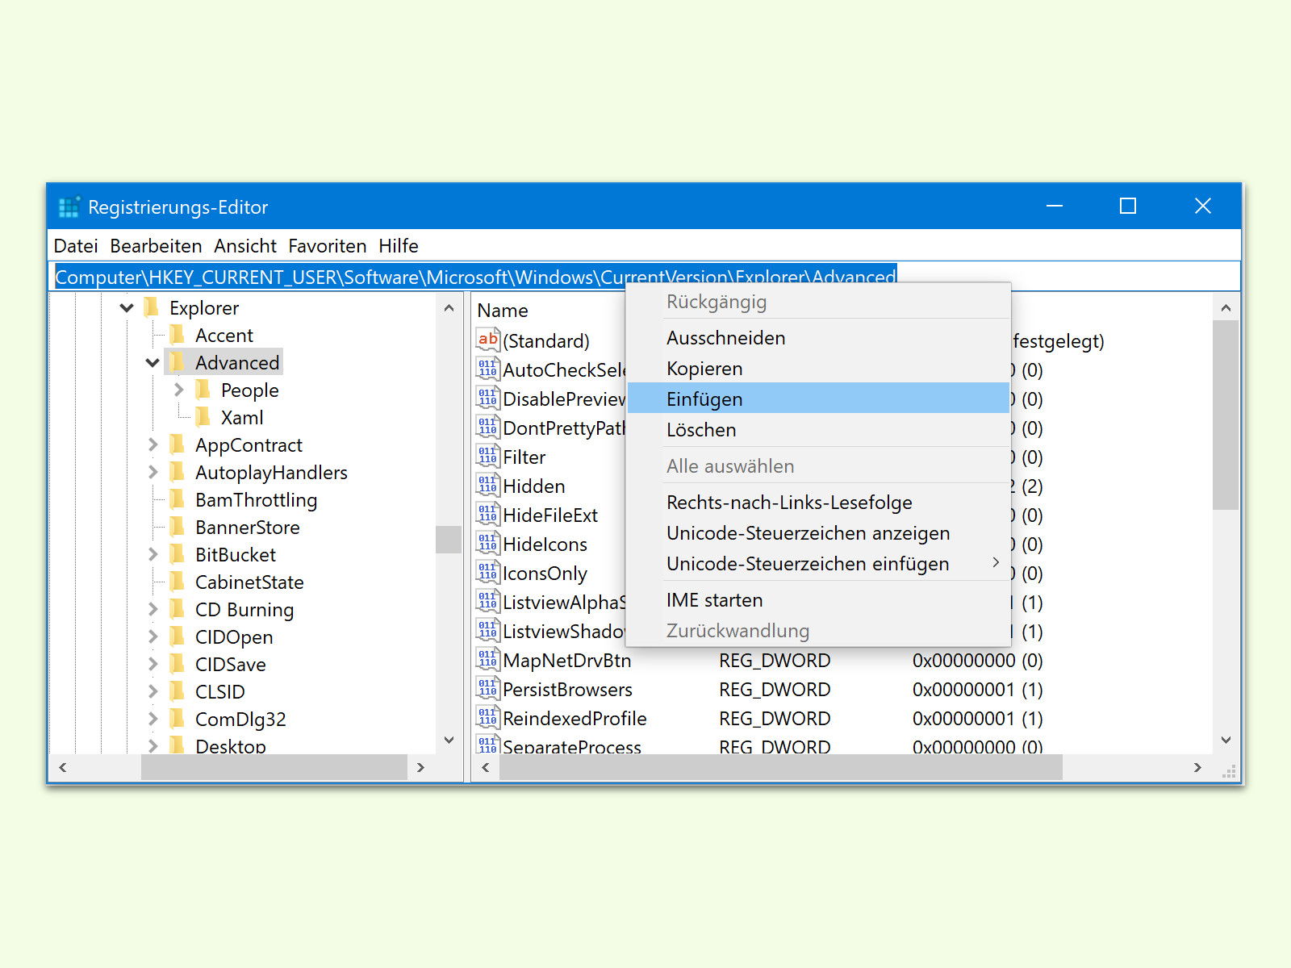
Task: Click the ReindexedProfile DWORD icon
Action: (x=488, y=717)
